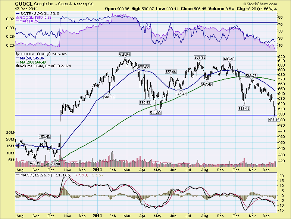Click the date 17-Dec-2014
The width and height of the screenshot is (291, 219).
(x=26, y=9)
